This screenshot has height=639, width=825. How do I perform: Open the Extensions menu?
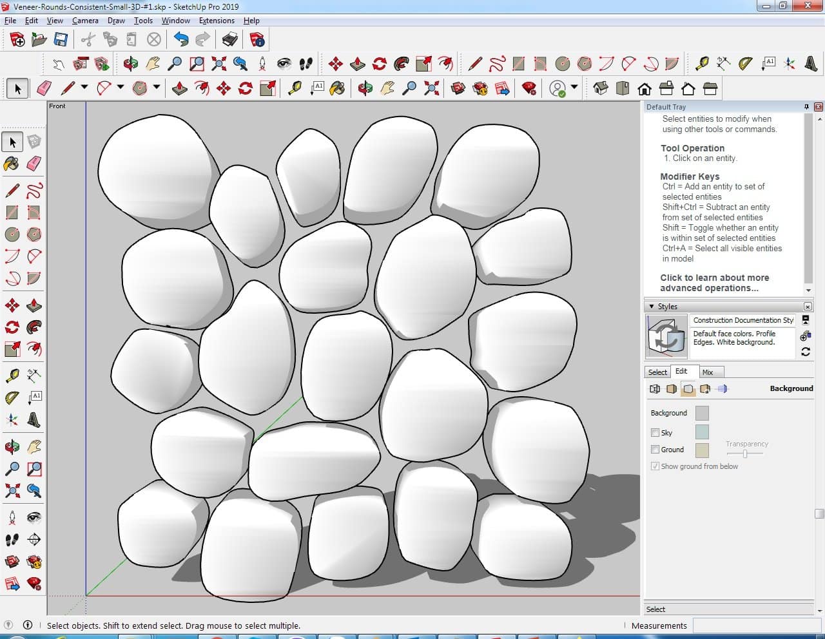click(x=217, y=21)
